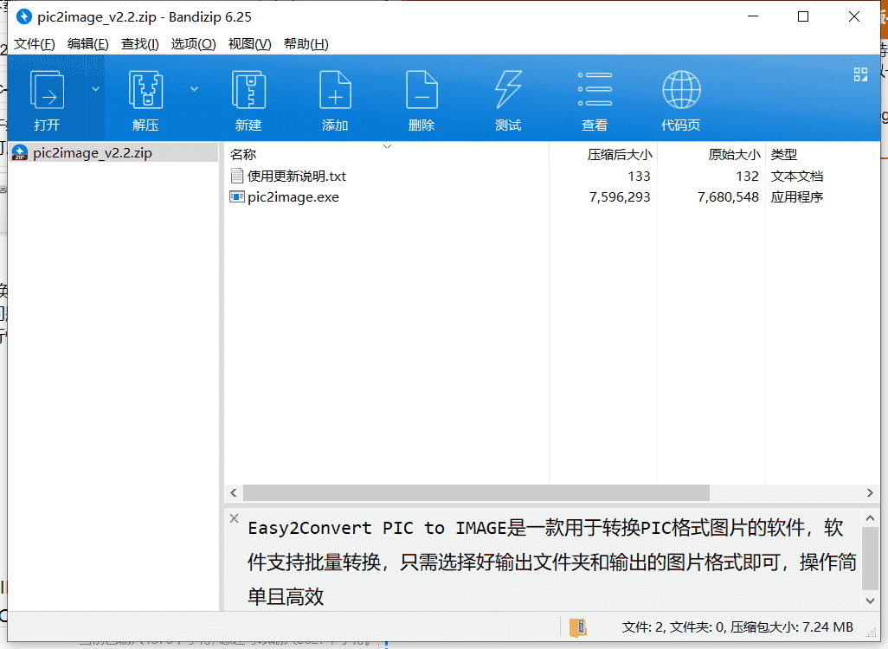The height and width of the screenshot is (649, 888).
Task: Select the file pic2image.exe
Action: click(x=293, y=197)
